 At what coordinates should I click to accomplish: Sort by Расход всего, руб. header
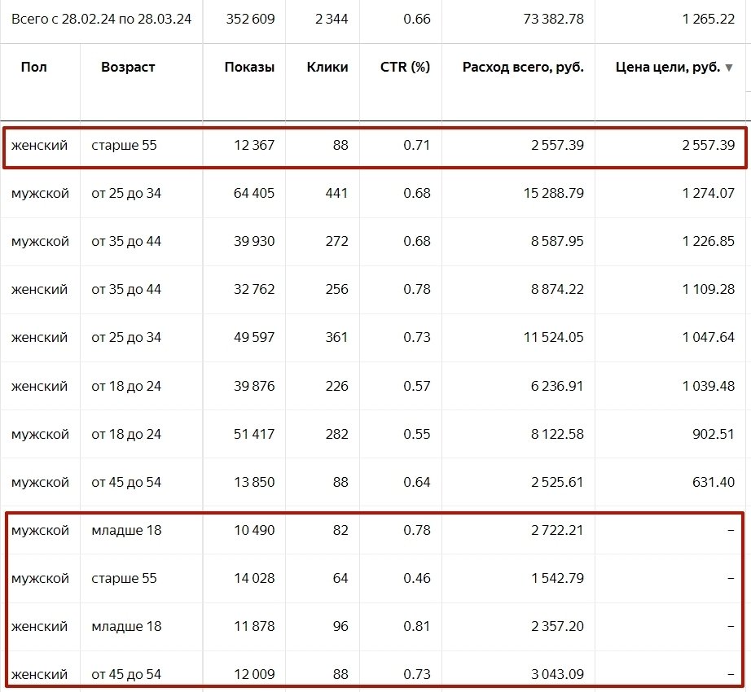coord(523,68)
